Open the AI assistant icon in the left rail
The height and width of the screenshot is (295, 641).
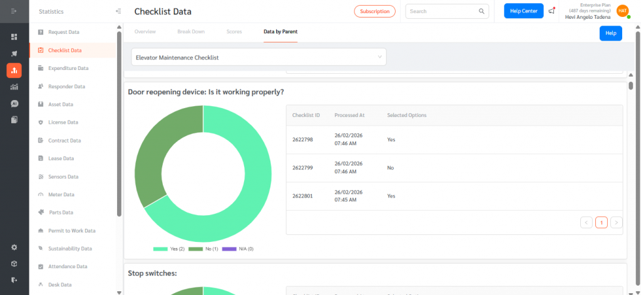tap(14, 103)
